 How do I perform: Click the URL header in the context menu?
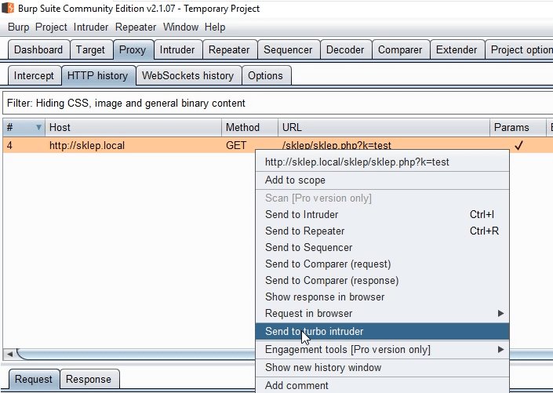pos(382,162)
